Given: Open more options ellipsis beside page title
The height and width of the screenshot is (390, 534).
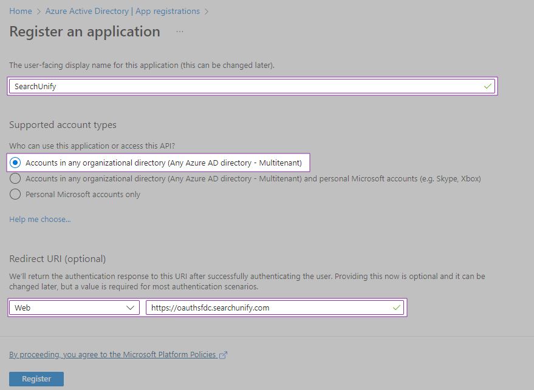Looking at the screenshot, I should (180, 31).
